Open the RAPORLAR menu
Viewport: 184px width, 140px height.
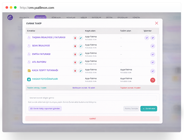pos(97,17)
